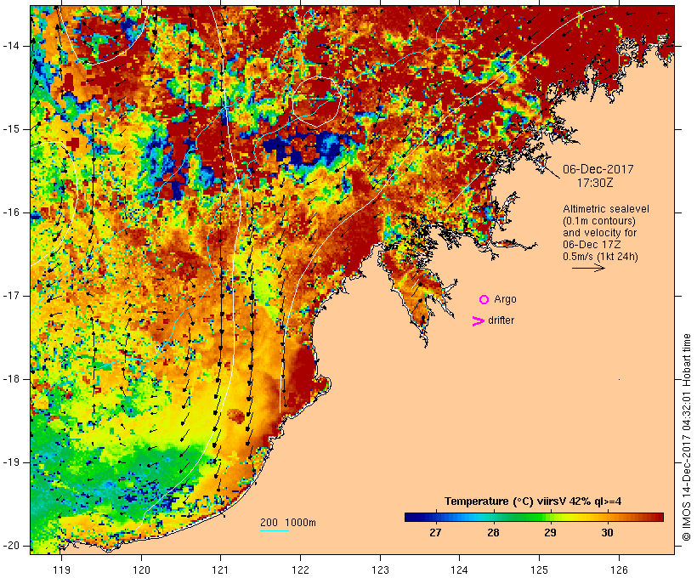Click the longitude label '124'

460,569
